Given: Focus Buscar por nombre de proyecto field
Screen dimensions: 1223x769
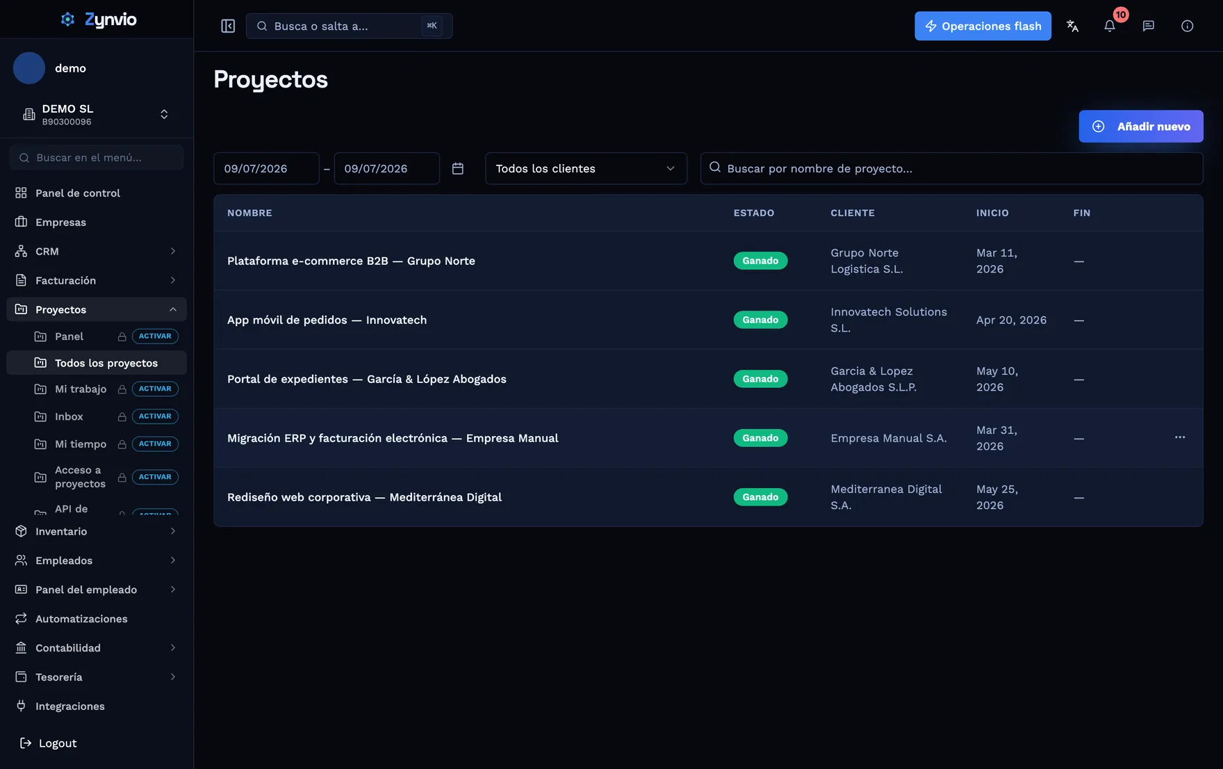Looking at the screenshot, I should tap(951, 168).
